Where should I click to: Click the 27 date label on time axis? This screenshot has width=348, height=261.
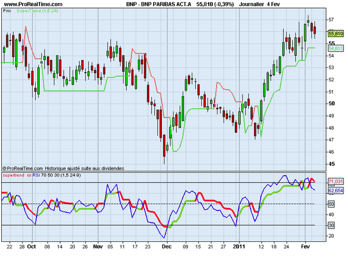(x=223, y=247)
